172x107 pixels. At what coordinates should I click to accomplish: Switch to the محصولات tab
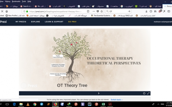tap(98, 6)
